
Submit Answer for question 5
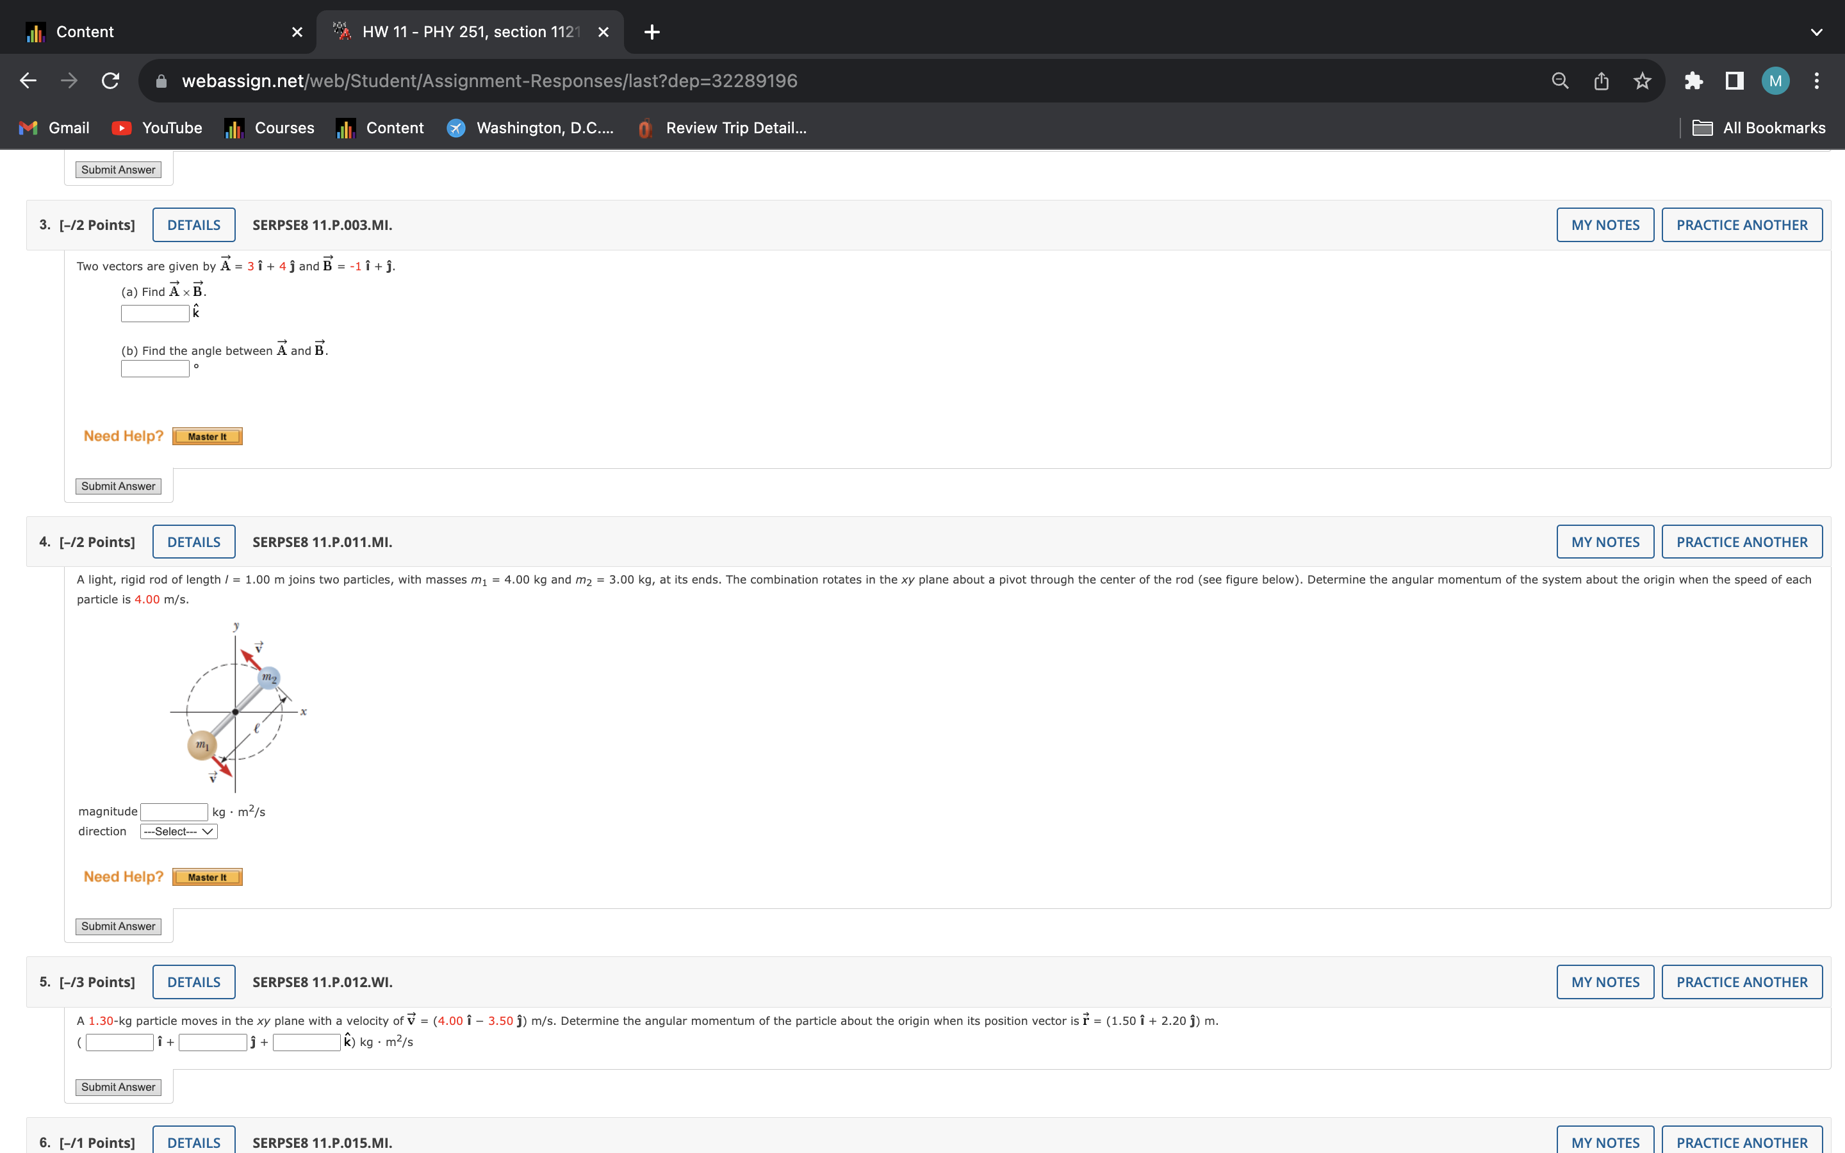coord(118,1086)
